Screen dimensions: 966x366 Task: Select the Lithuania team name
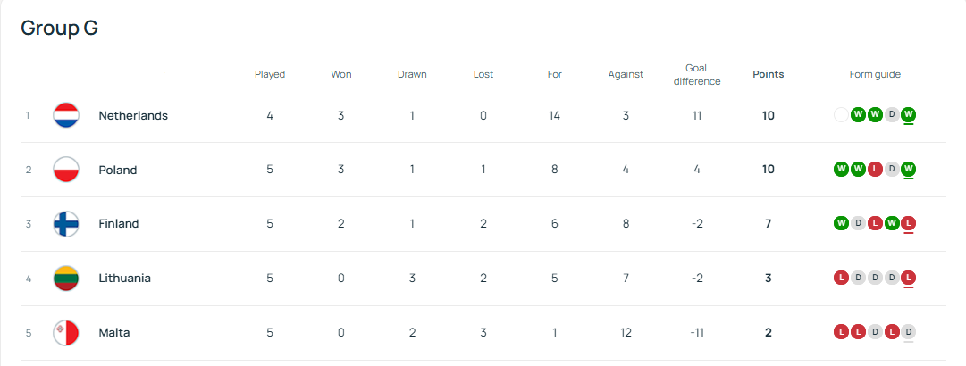[x=124, y=279]
